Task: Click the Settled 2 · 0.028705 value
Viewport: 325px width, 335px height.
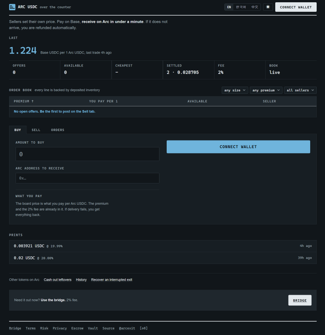Action: coord(183,72)
